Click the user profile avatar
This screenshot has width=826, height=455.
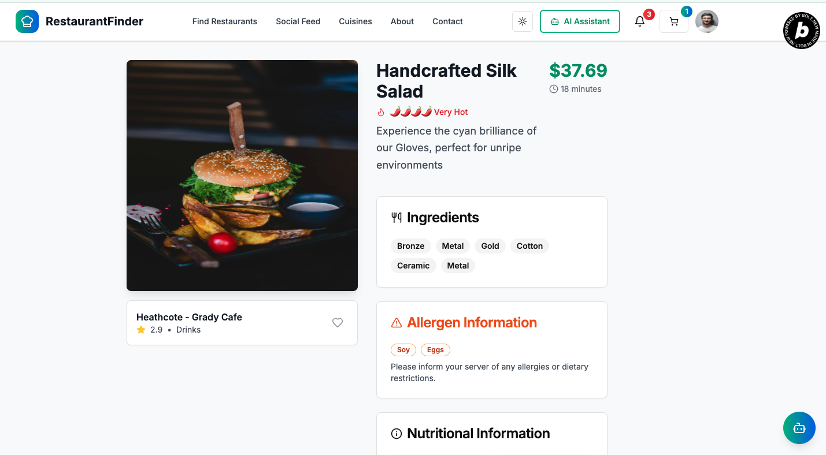(706, 21)
